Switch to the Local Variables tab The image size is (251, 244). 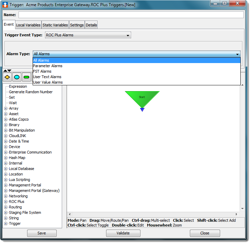(28, 25)
